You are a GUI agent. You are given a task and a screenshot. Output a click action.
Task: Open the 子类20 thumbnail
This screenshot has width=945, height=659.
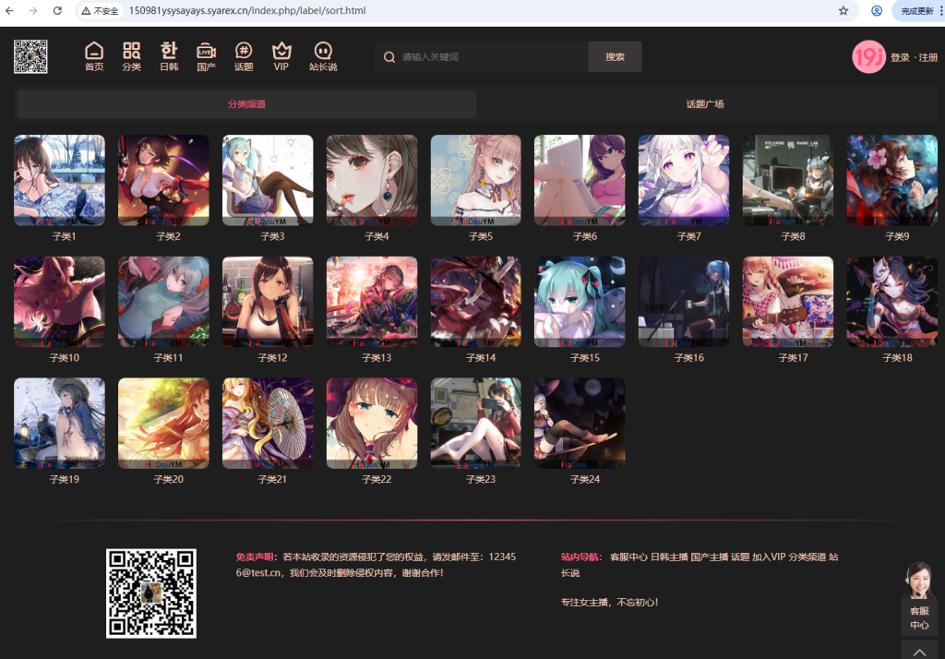tap(163, 424)
